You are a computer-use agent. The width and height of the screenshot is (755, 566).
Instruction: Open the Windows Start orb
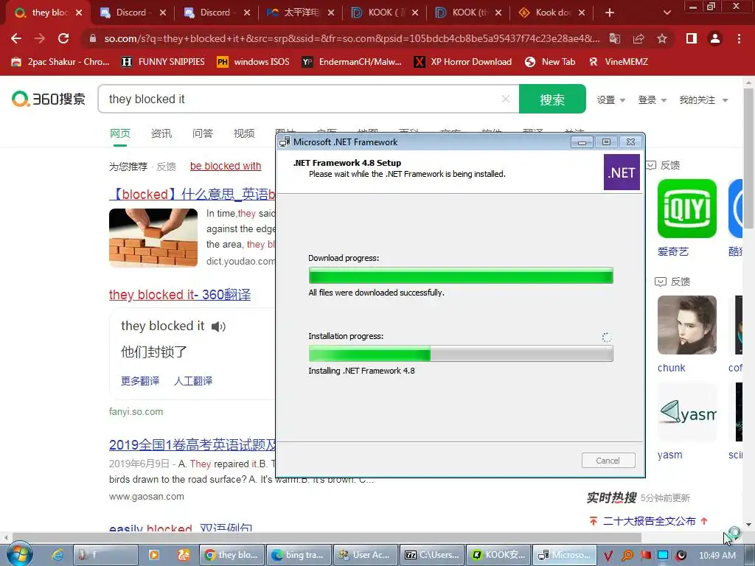(x=19, y=554)
